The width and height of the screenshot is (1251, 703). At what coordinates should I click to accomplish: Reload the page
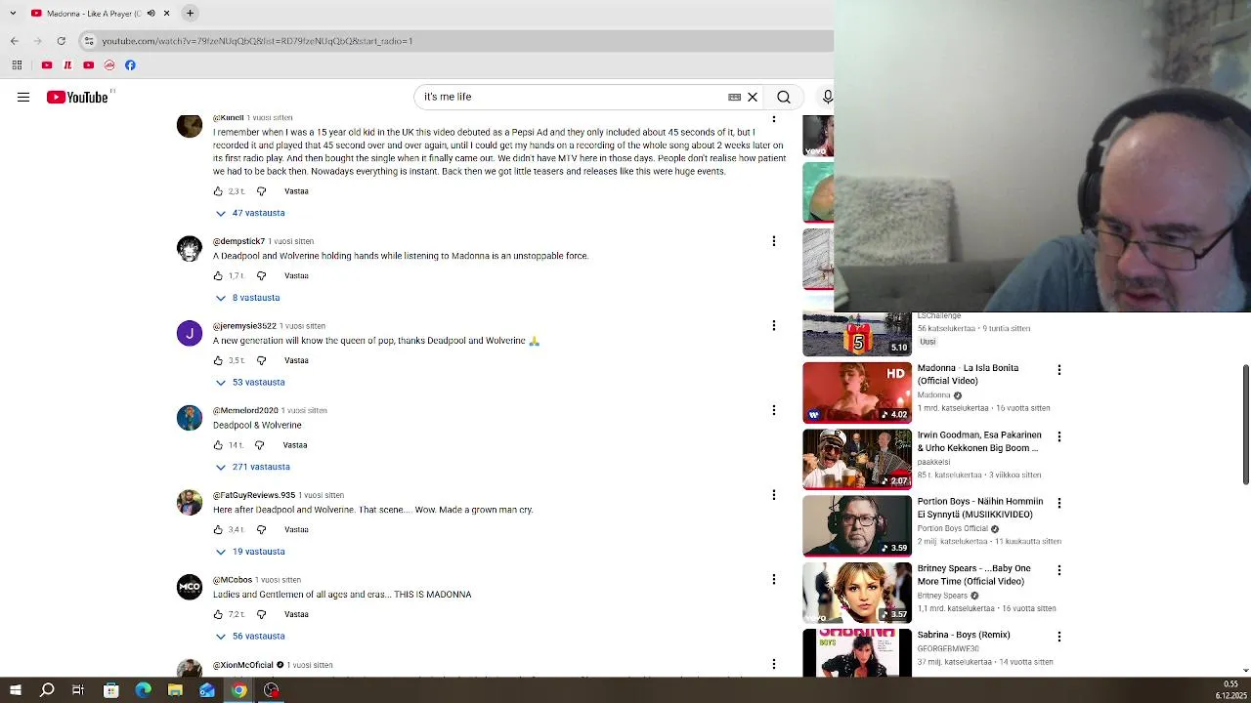pyautogui.click(x=61, y=41)
